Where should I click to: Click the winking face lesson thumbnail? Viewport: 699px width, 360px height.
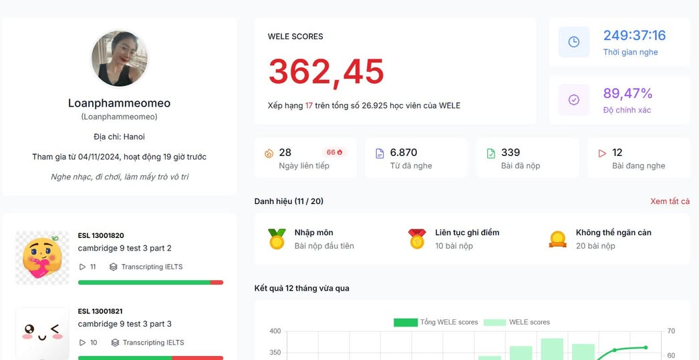coord(42,332)
